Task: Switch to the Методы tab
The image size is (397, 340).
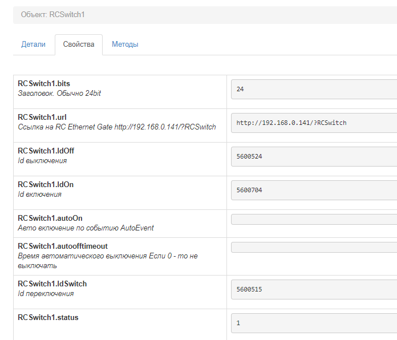Action: click(x=125, y=44)
